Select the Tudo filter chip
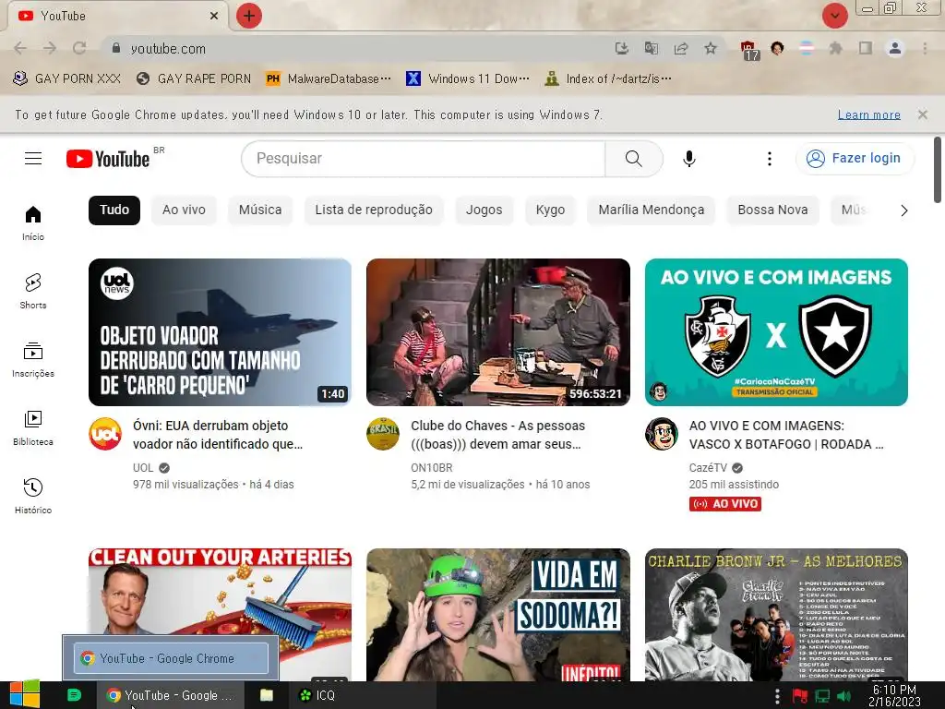Image resolution: width=945 pixels, height=709 pixels. point(114,210)
